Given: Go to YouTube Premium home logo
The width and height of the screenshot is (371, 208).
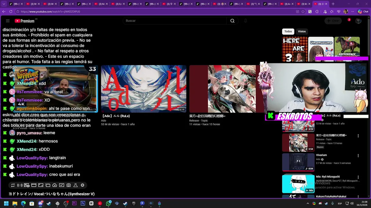Looking at the screenshot, I should tap(25, 21).
